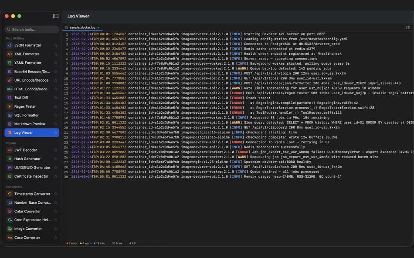Screen dimensions: 414x258
Task: Open the JWT Decoder icon
Action: [x=10, y=150]
